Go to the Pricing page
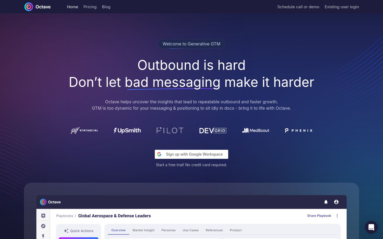This screenshot has height=239, width=383. (x=90, y=7)
